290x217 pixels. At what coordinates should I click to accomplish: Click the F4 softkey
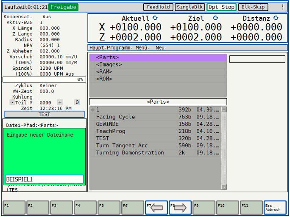tap(85, 207)
